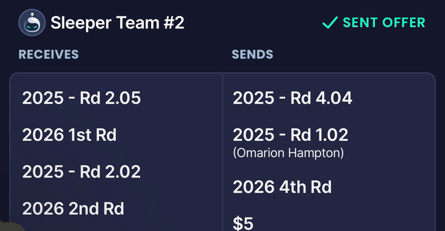Open the Sleeper Team #2 avatar icon
445x231 pixels.
tap(32, 22)
